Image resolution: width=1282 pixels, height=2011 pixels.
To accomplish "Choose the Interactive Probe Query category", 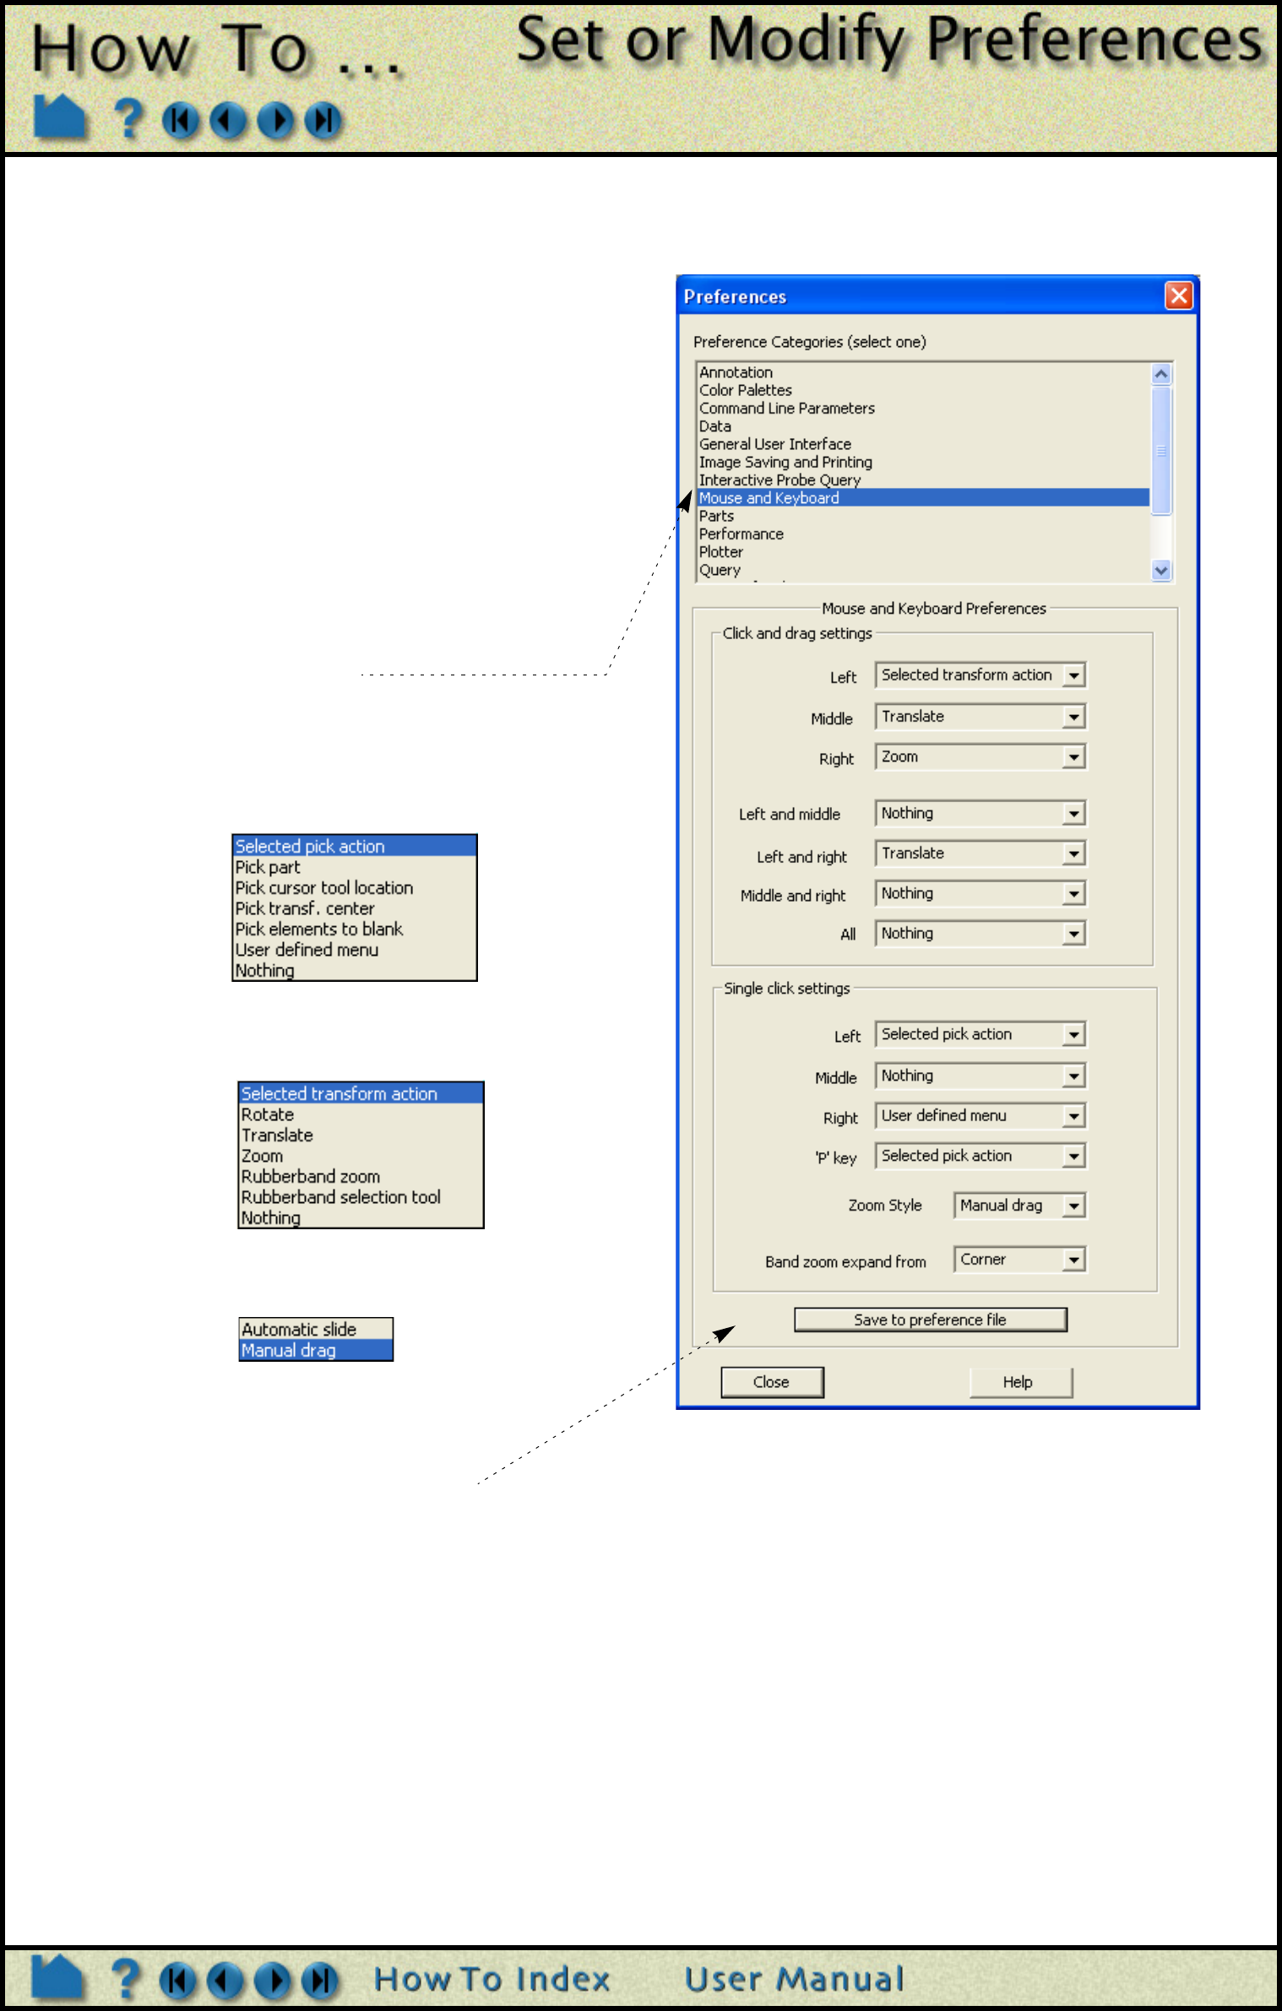I will 923,480.
